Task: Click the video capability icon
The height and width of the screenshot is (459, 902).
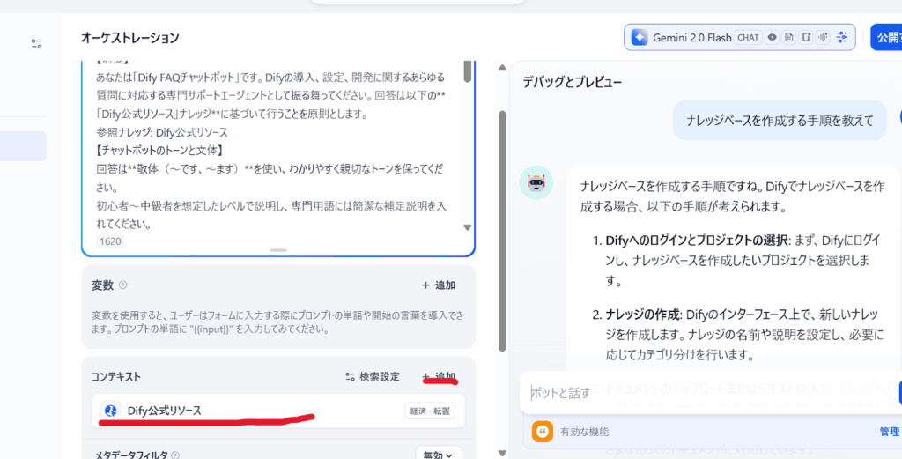Action: (806, 37)
